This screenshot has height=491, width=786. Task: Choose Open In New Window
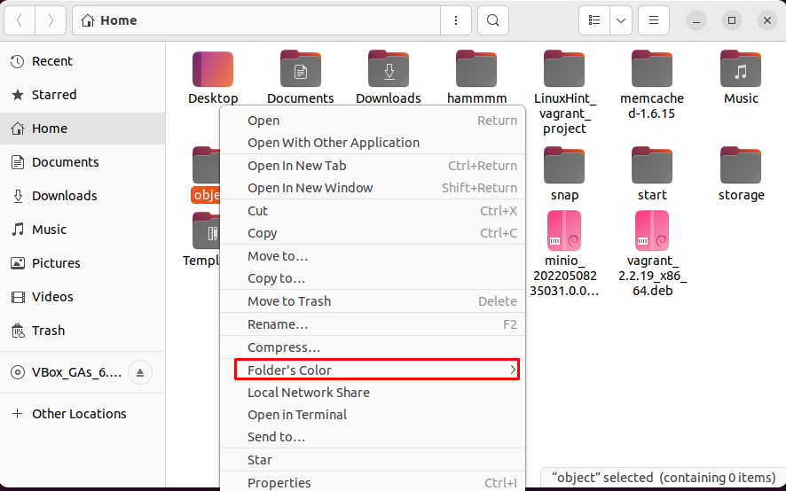pos(373,188)
